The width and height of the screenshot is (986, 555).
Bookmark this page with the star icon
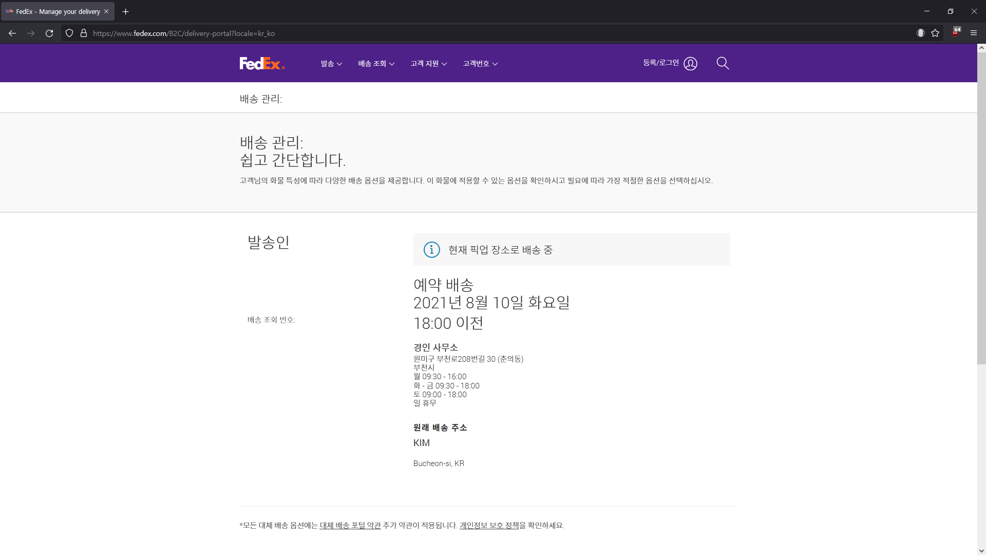[935, 33]
